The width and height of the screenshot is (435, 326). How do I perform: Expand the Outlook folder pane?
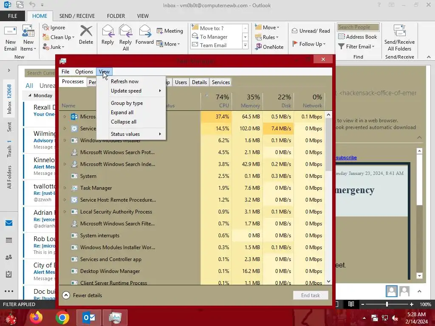pyautogui.click(x=9, y=70)
